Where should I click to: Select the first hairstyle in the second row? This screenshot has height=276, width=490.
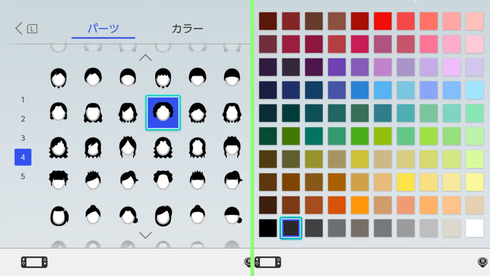click(58, 111)
